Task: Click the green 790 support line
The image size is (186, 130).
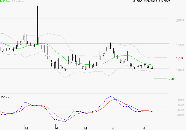Action: point(160,79)
